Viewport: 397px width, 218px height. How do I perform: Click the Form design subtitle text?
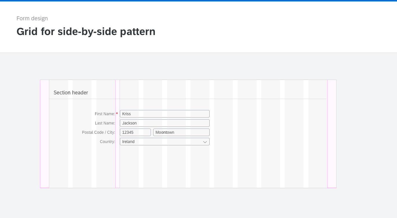(32, 18)
